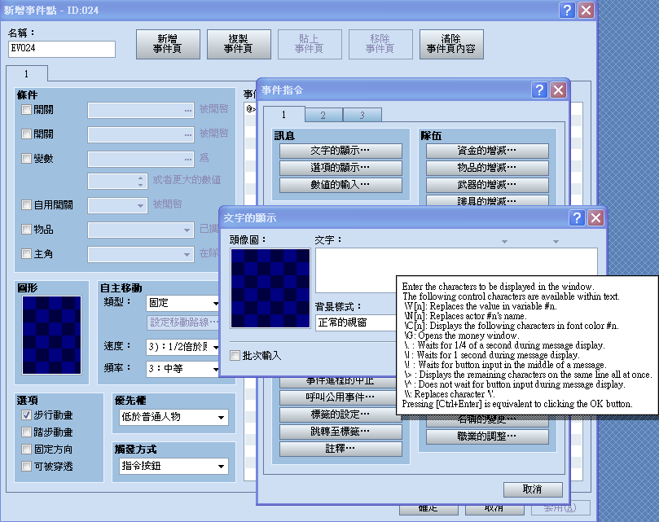The image size is (659, 522).
Task: Switch to tab 3 in 事件指令
Action: coord(362,115)
